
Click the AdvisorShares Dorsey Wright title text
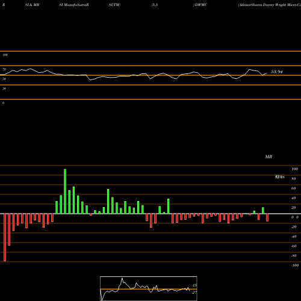(269, 5)
